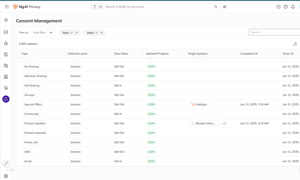Sort by the Updated Progress column header
The height and width of the screenshot is (180, 300).
coord(157,54)
